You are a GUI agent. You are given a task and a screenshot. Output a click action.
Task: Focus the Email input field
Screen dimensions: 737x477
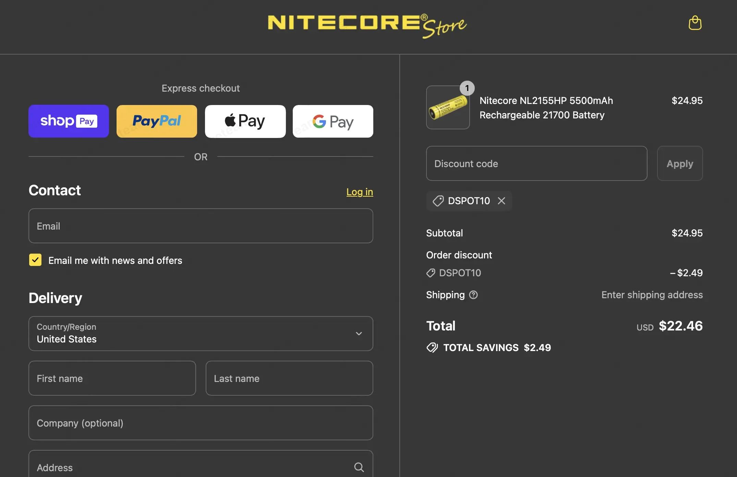201,226
